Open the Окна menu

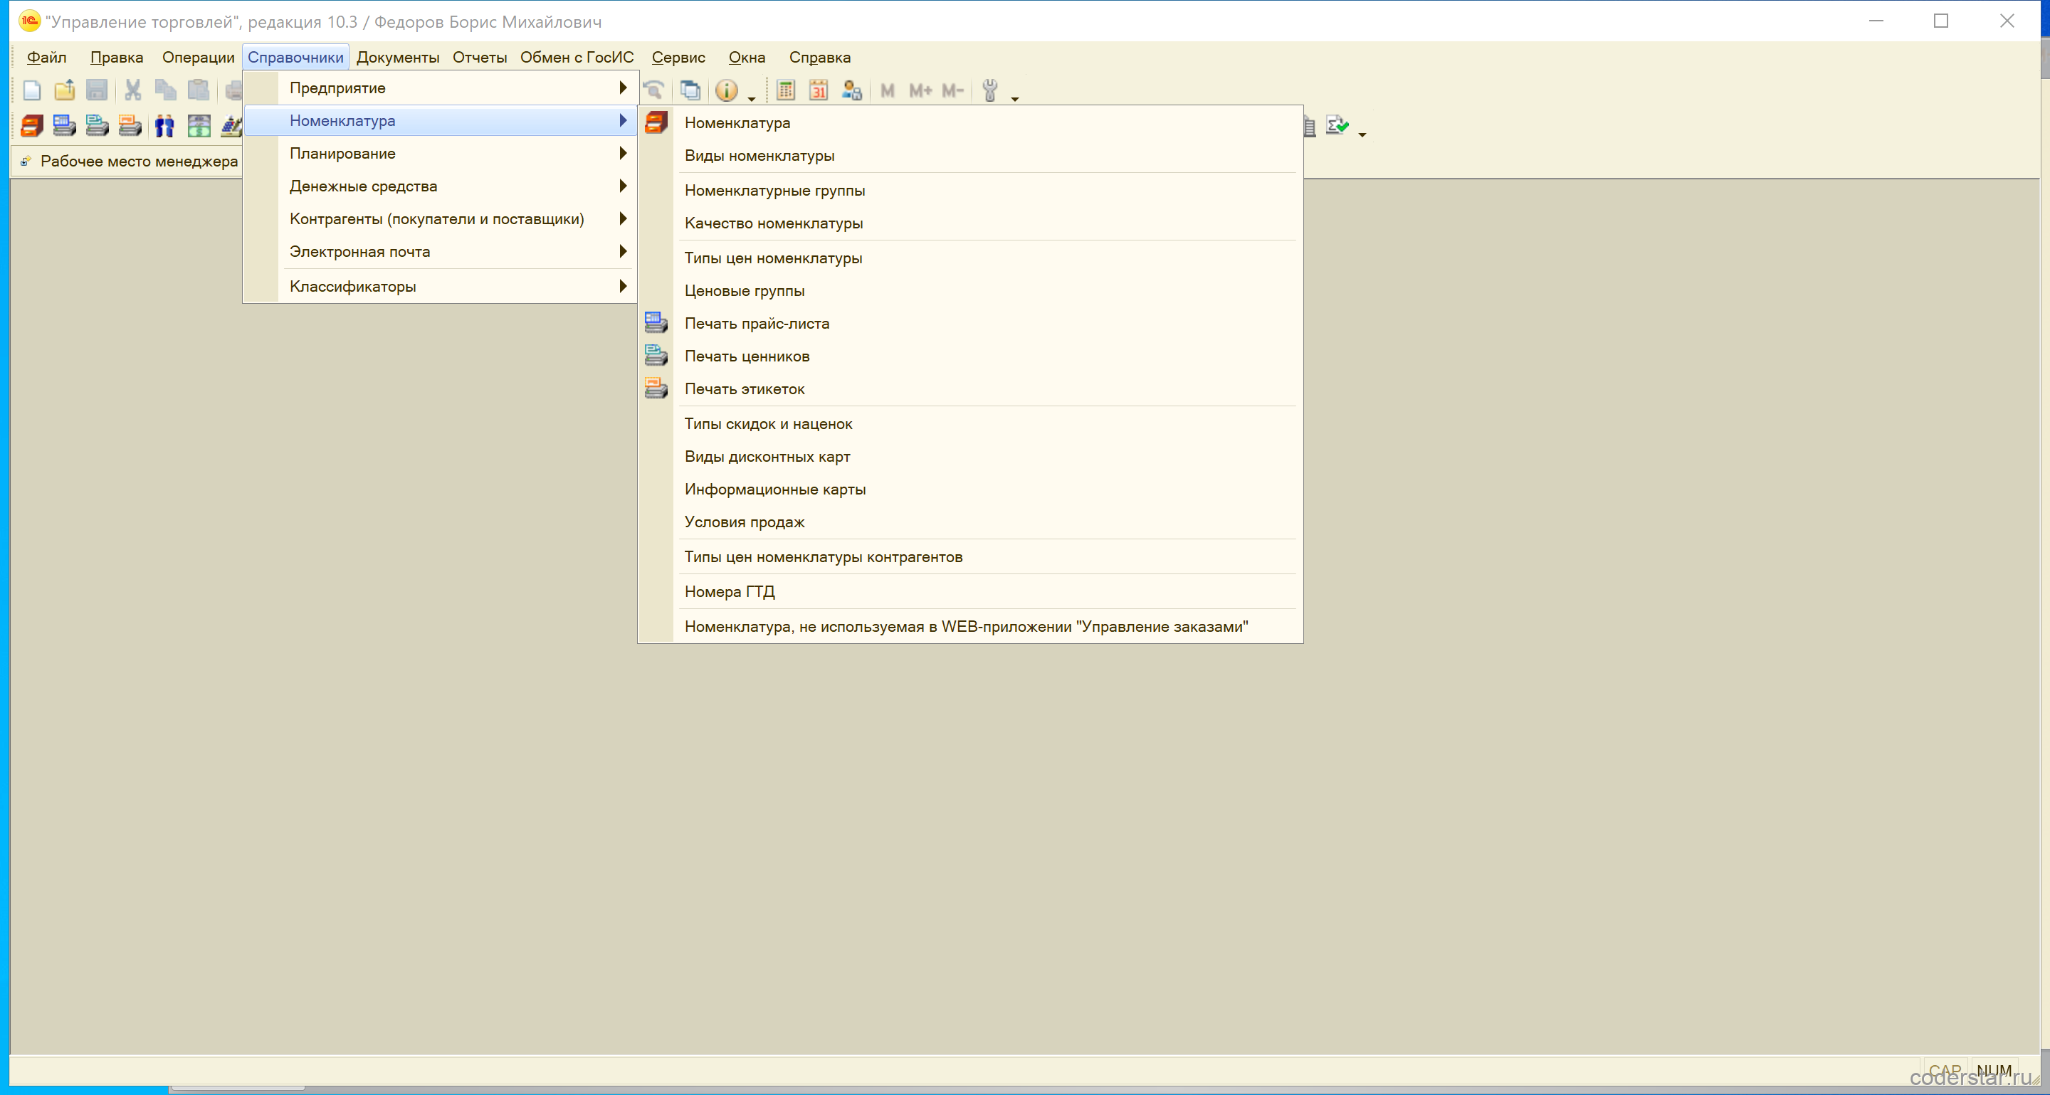[x=747, y=57]
